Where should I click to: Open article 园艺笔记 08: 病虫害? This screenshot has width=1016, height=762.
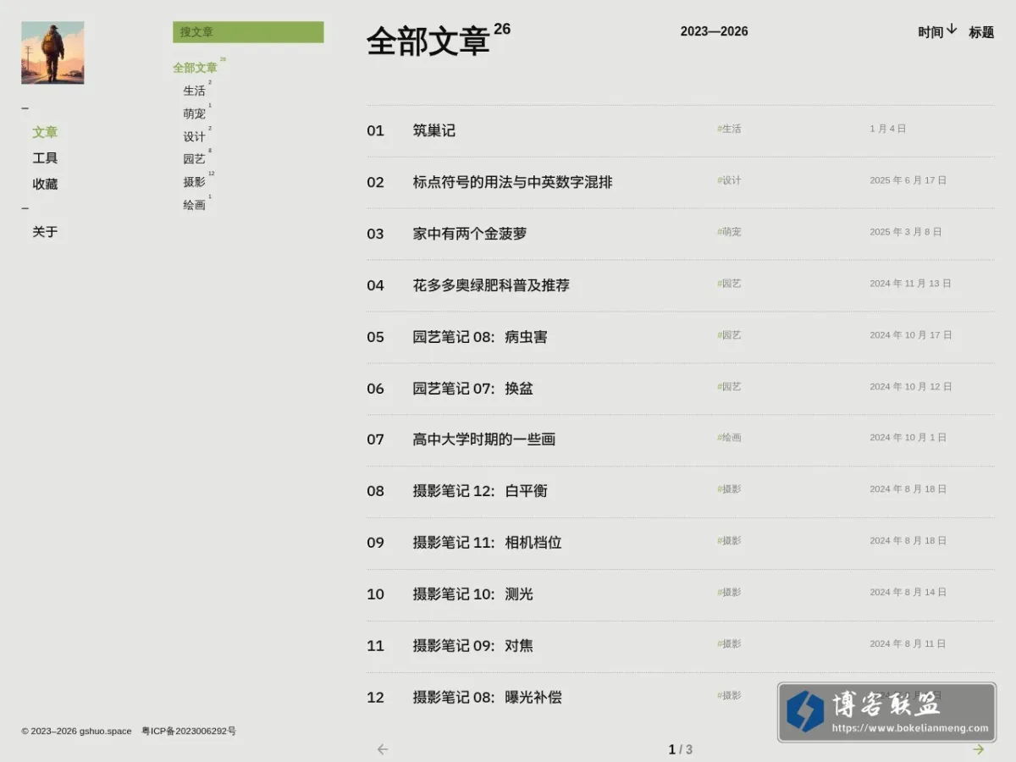(x=480, y=337)
